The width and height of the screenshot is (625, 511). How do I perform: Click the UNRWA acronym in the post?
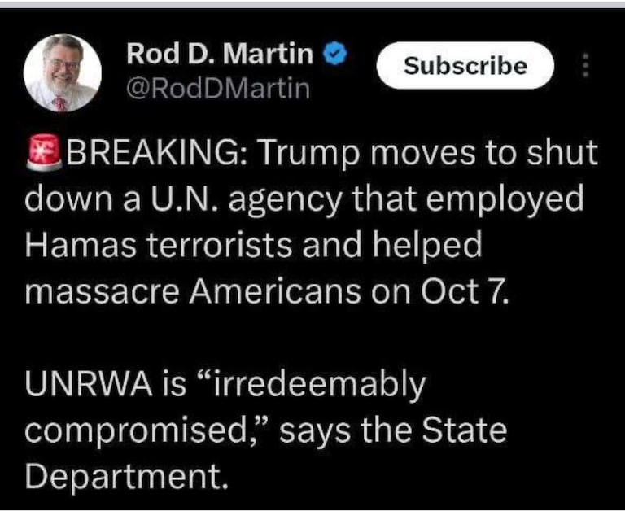tap(88, 384)
